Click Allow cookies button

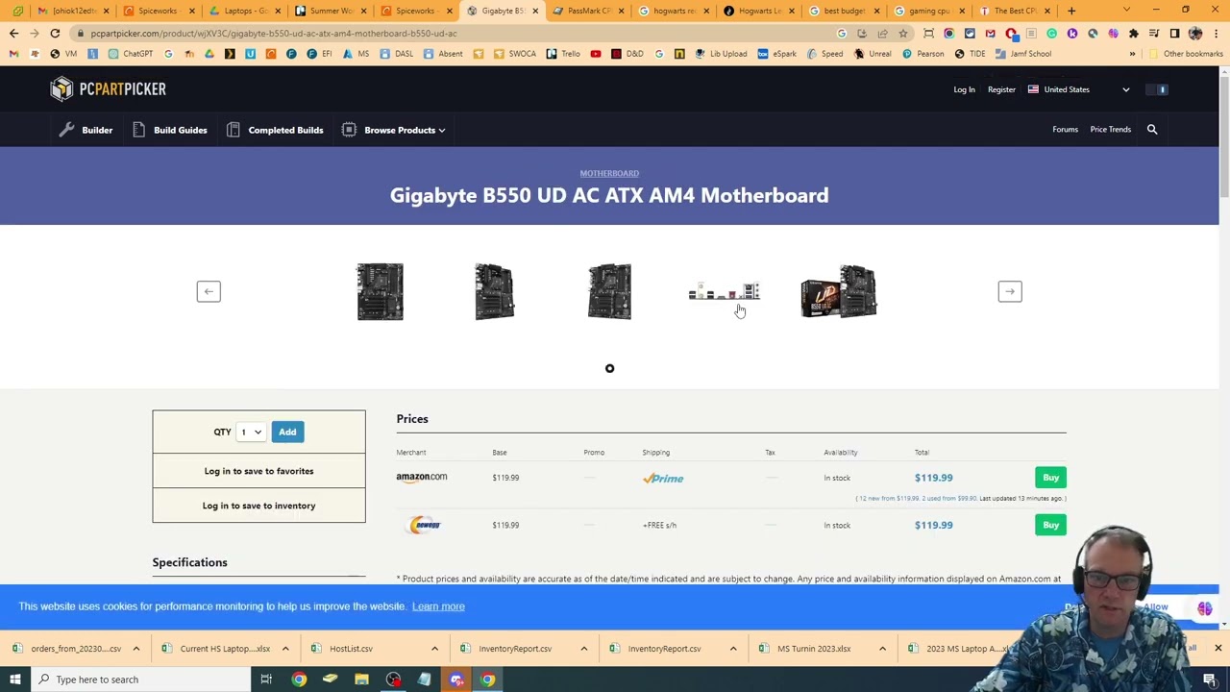pos(1156,607)
